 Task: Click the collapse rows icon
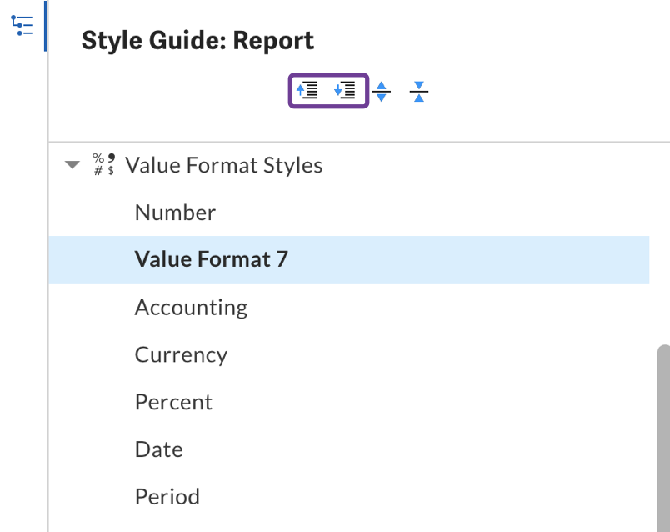click(x=418, y=92)
